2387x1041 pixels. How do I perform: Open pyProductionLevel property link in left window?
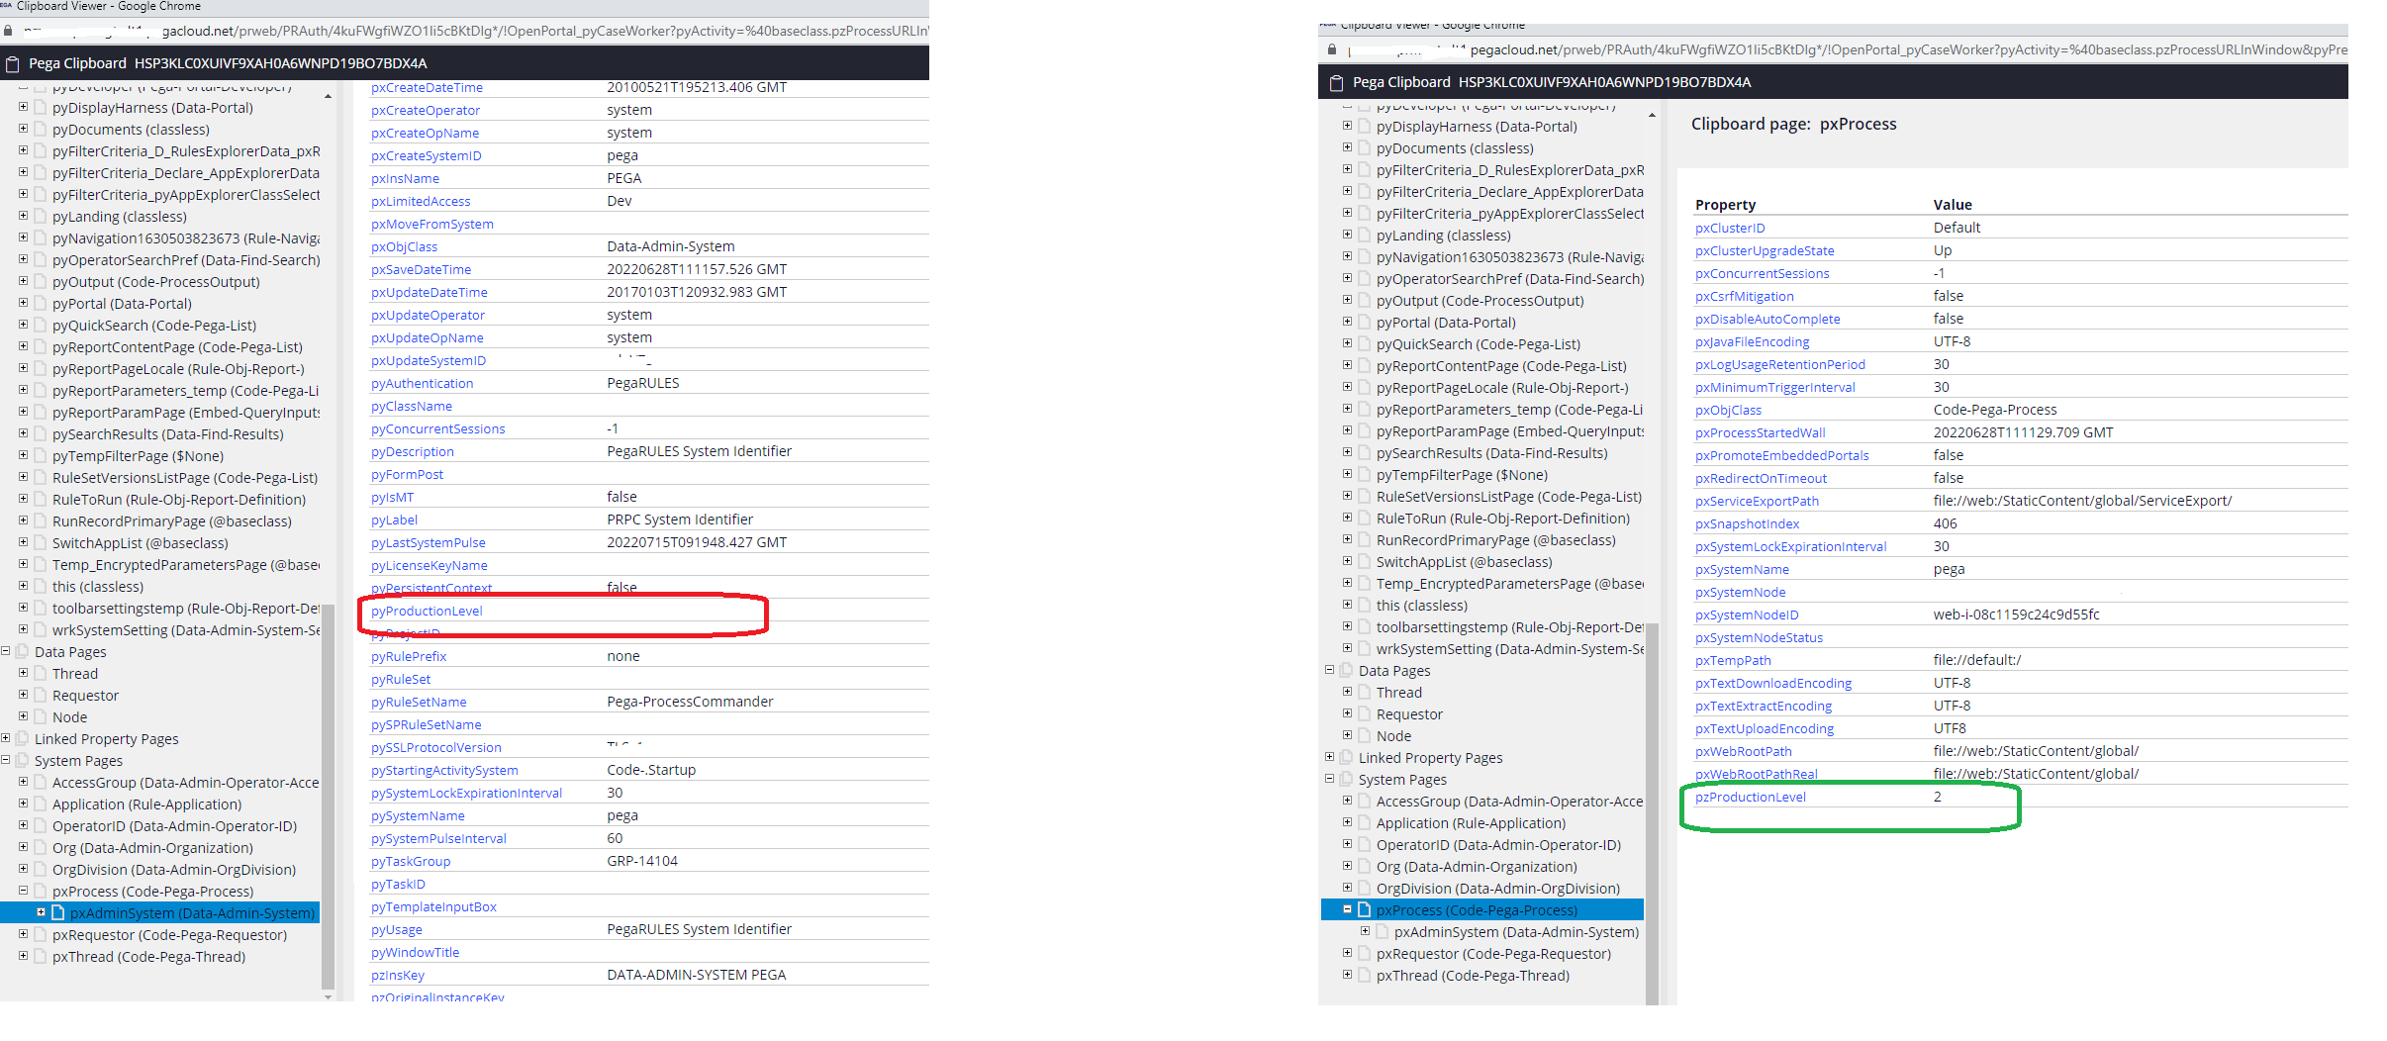[x=427, y=612]
